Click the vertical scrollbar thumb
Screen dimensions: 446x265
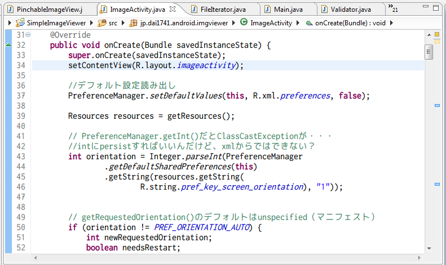point(429,52)
